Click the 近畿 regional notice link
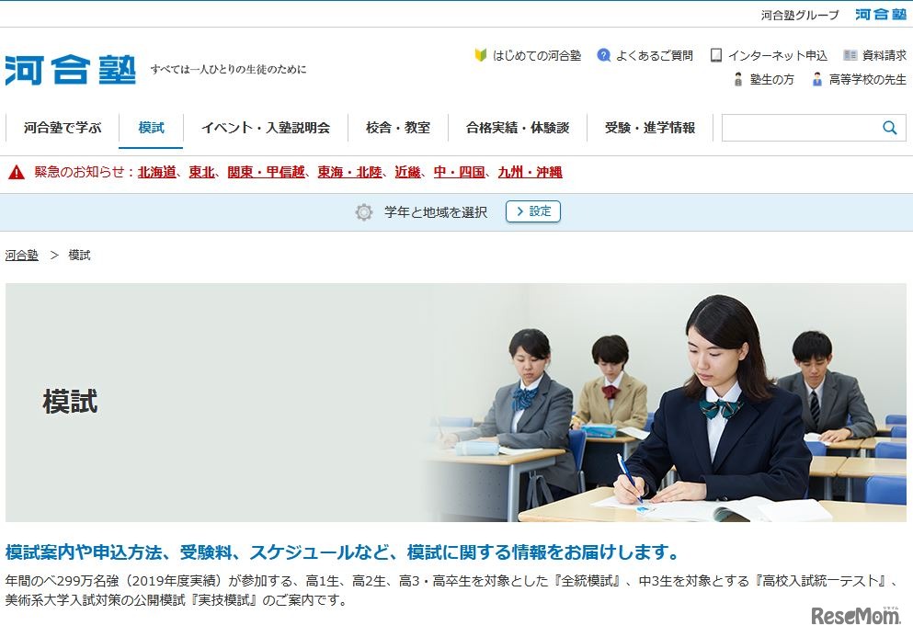The width and height of the screenshot is (913, 637). click(407, 172)
